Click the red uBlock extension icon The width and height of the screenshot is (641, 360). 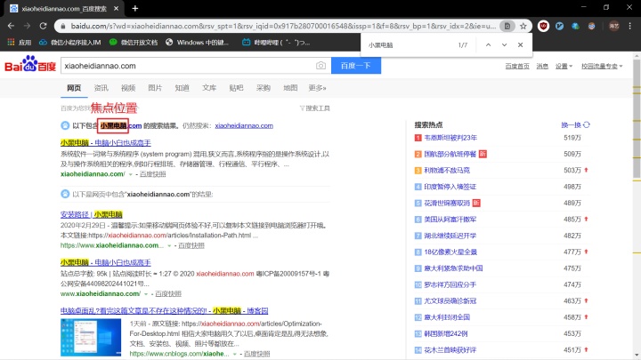[543, 26]
